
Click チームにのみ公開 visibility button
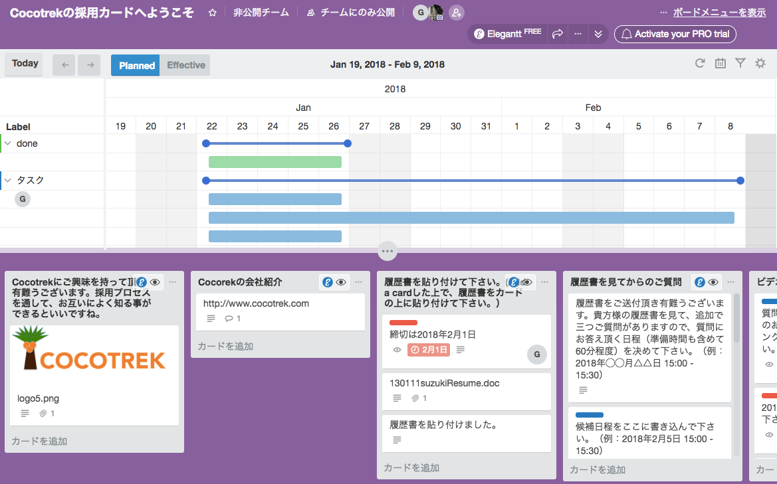tap(351, 13)
